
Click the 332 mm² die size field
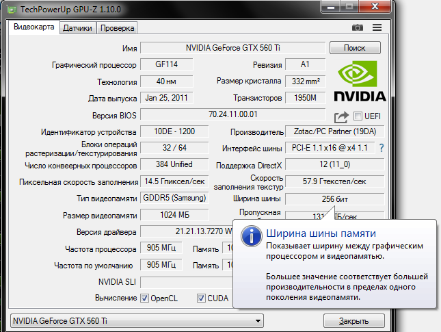click(305, 81)
